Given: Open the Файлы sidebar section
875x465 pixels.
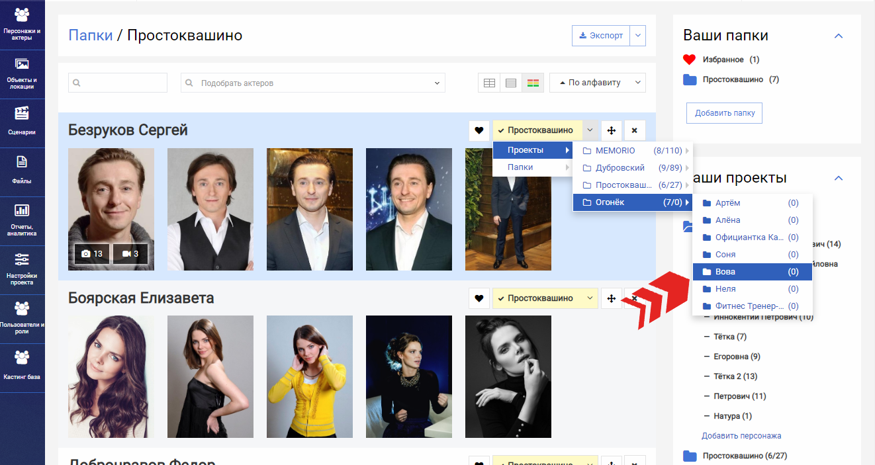Looking at the screenshot, I should (x=22, y=172).
